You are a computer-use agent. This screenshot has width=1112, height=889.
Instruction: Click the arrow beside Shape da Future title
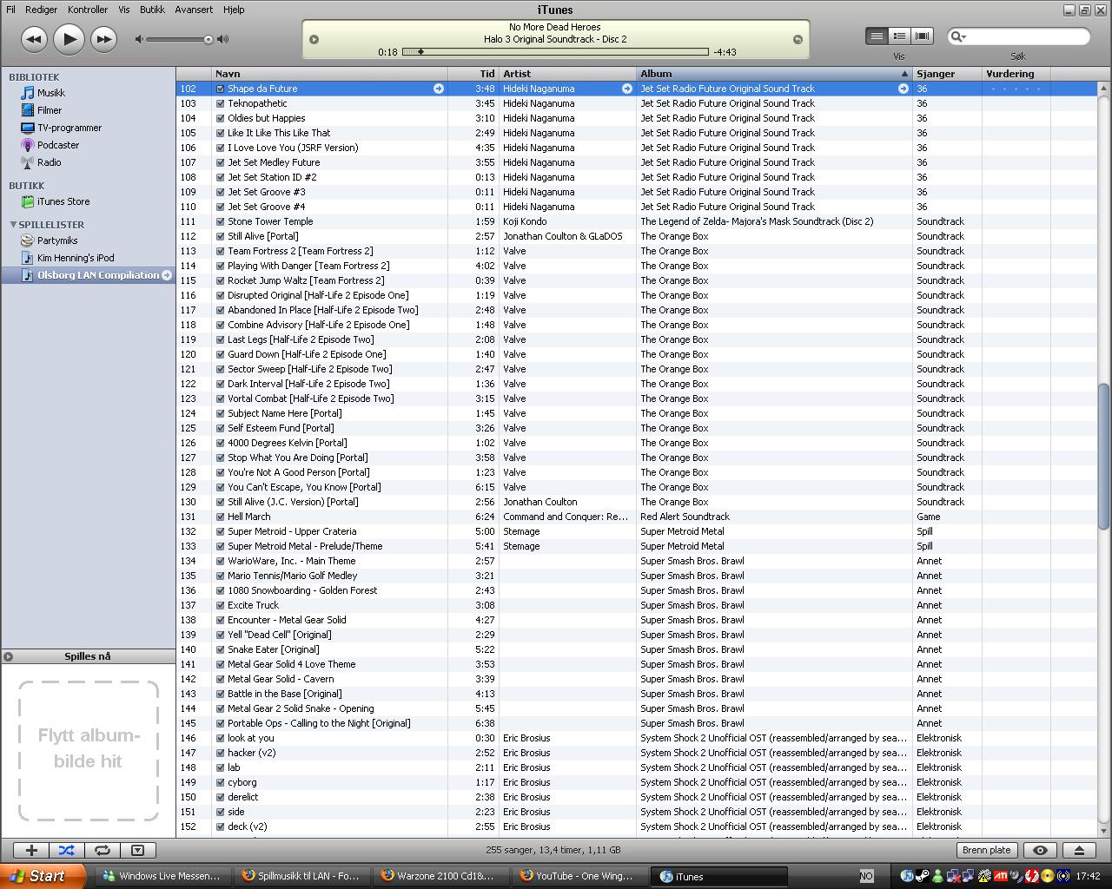439,89
